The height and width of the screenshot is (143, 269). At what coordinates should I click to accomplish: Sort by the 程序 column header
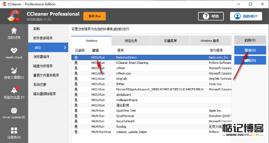pos(160,50)
